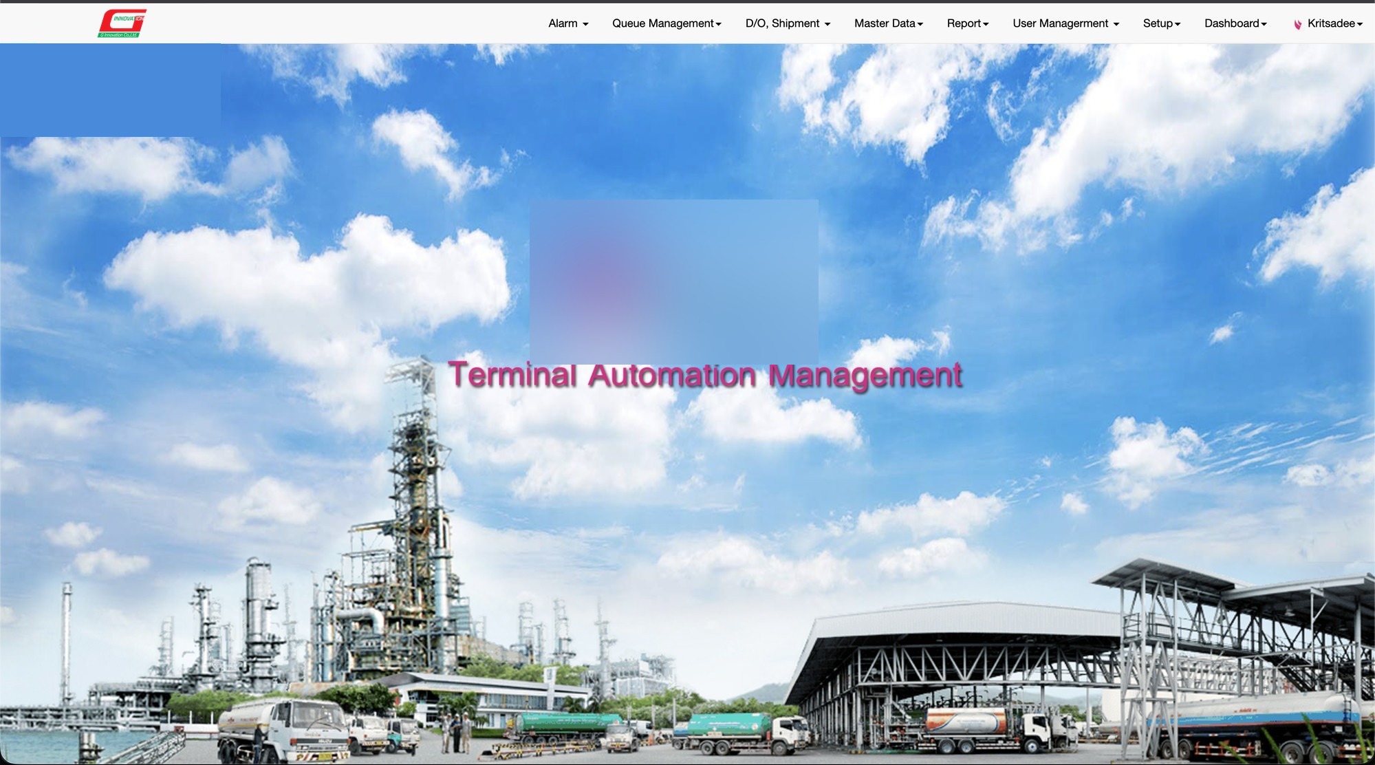Click the Terminal Automation Management heading
Screen dimensions: 1375x765
pos(705,376)
